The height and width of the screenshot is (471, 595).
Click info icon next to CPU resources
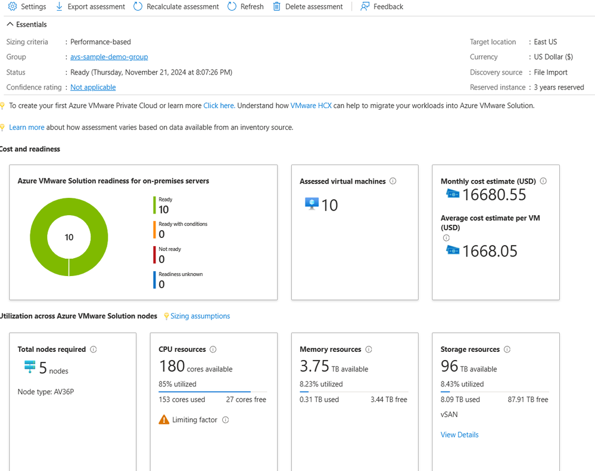pyautogui.click(x=213, y=349)
